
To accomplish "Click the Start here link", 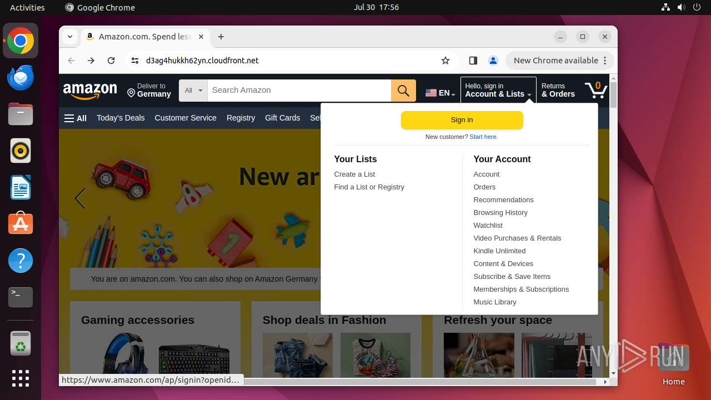I will tap(484, 137).
